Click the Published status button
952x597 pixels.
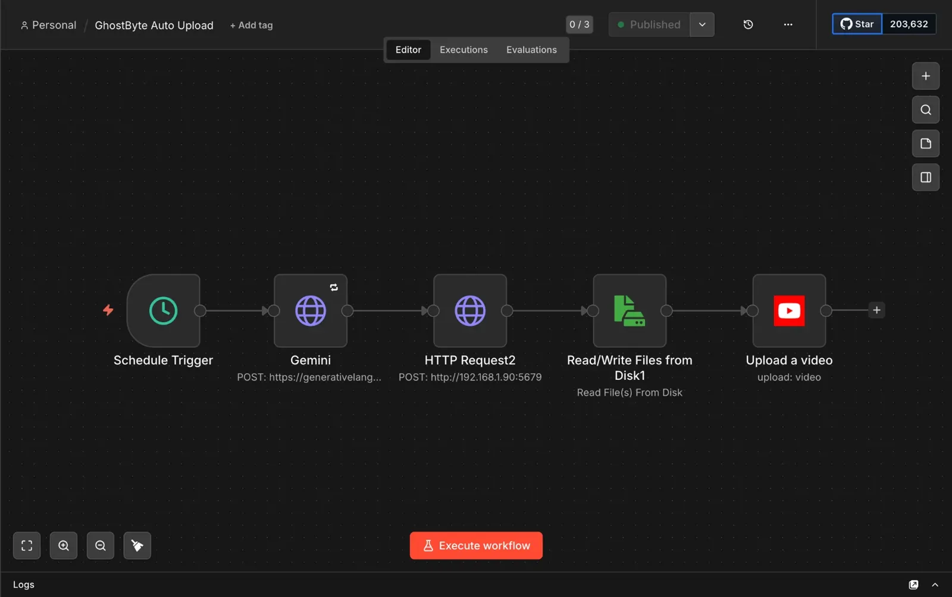click(x=649, y=24)
